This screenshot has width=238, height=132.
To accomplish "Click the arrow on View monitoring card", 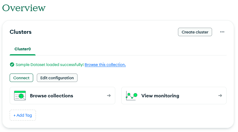I will 220,96.
